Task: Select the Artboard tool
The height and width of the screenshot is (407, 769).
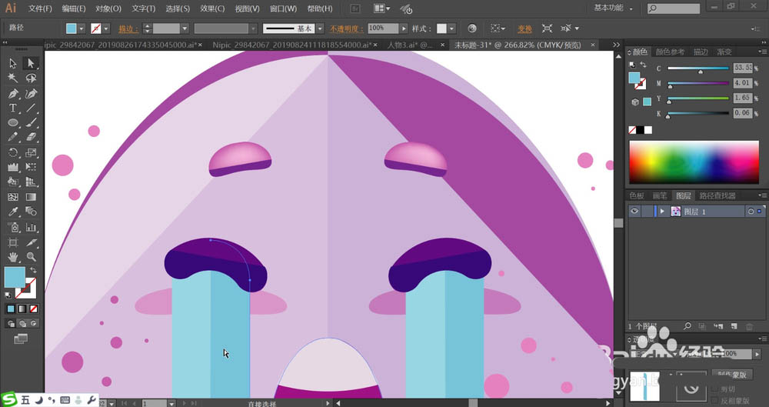Action: click(13, 242)
